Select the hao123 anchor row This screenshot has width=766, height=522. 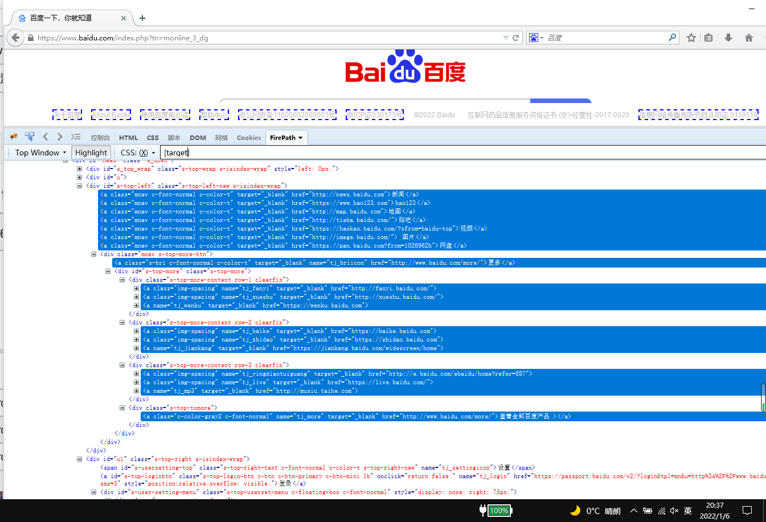pos(432,203)
